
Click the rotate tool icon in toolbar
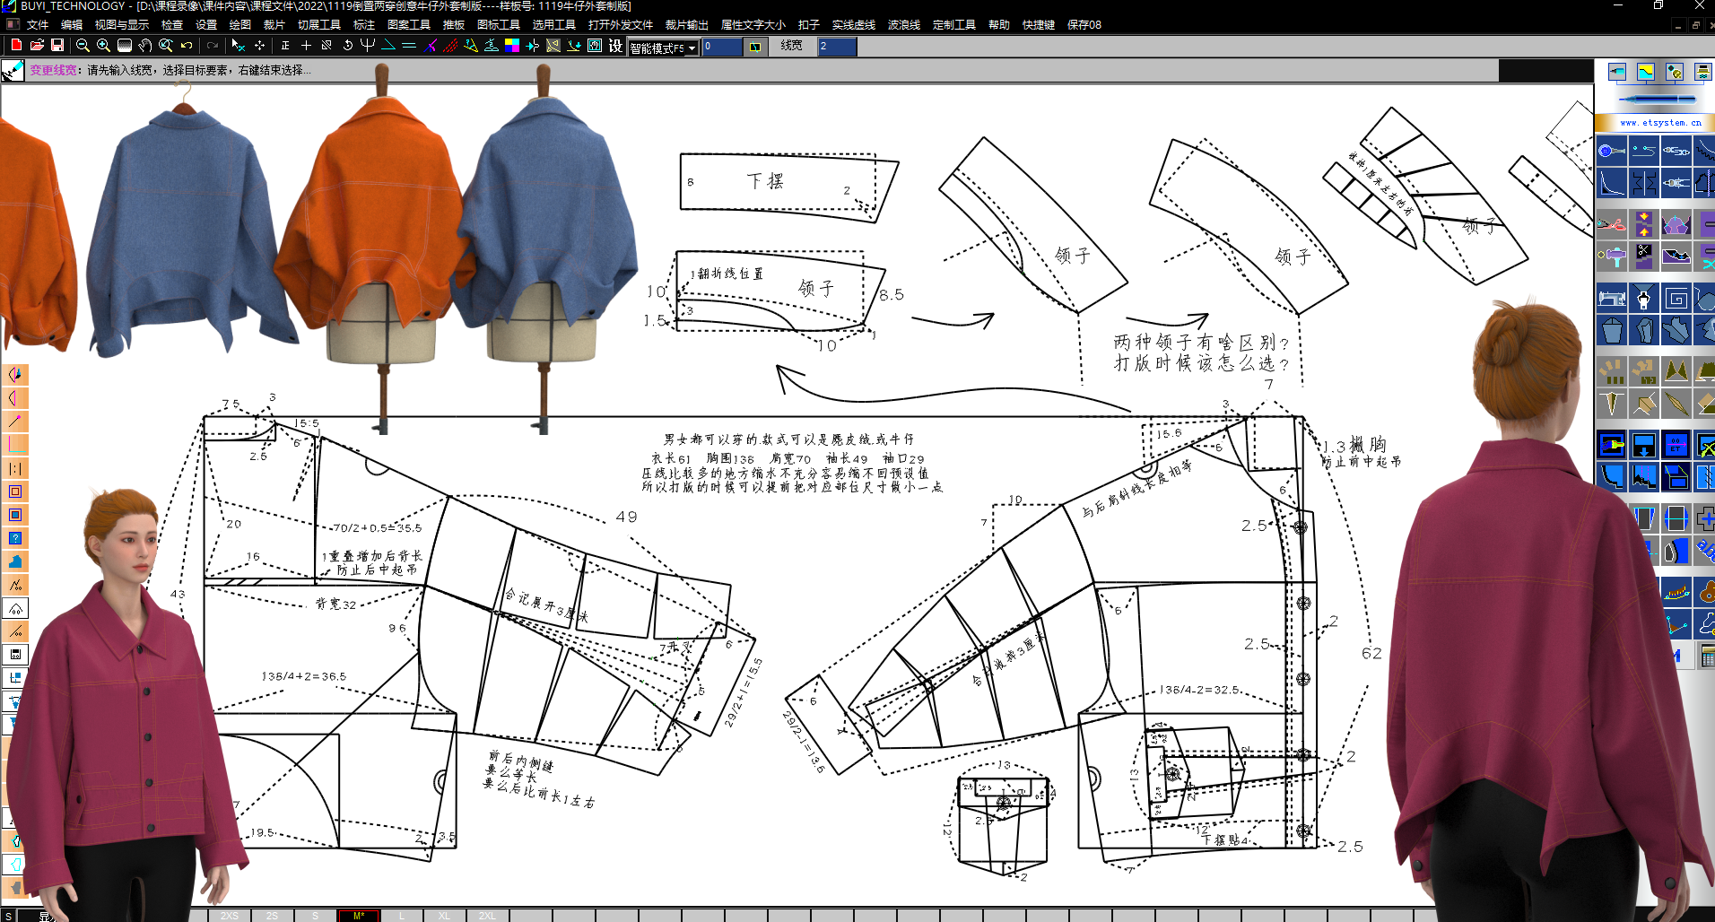347,45
